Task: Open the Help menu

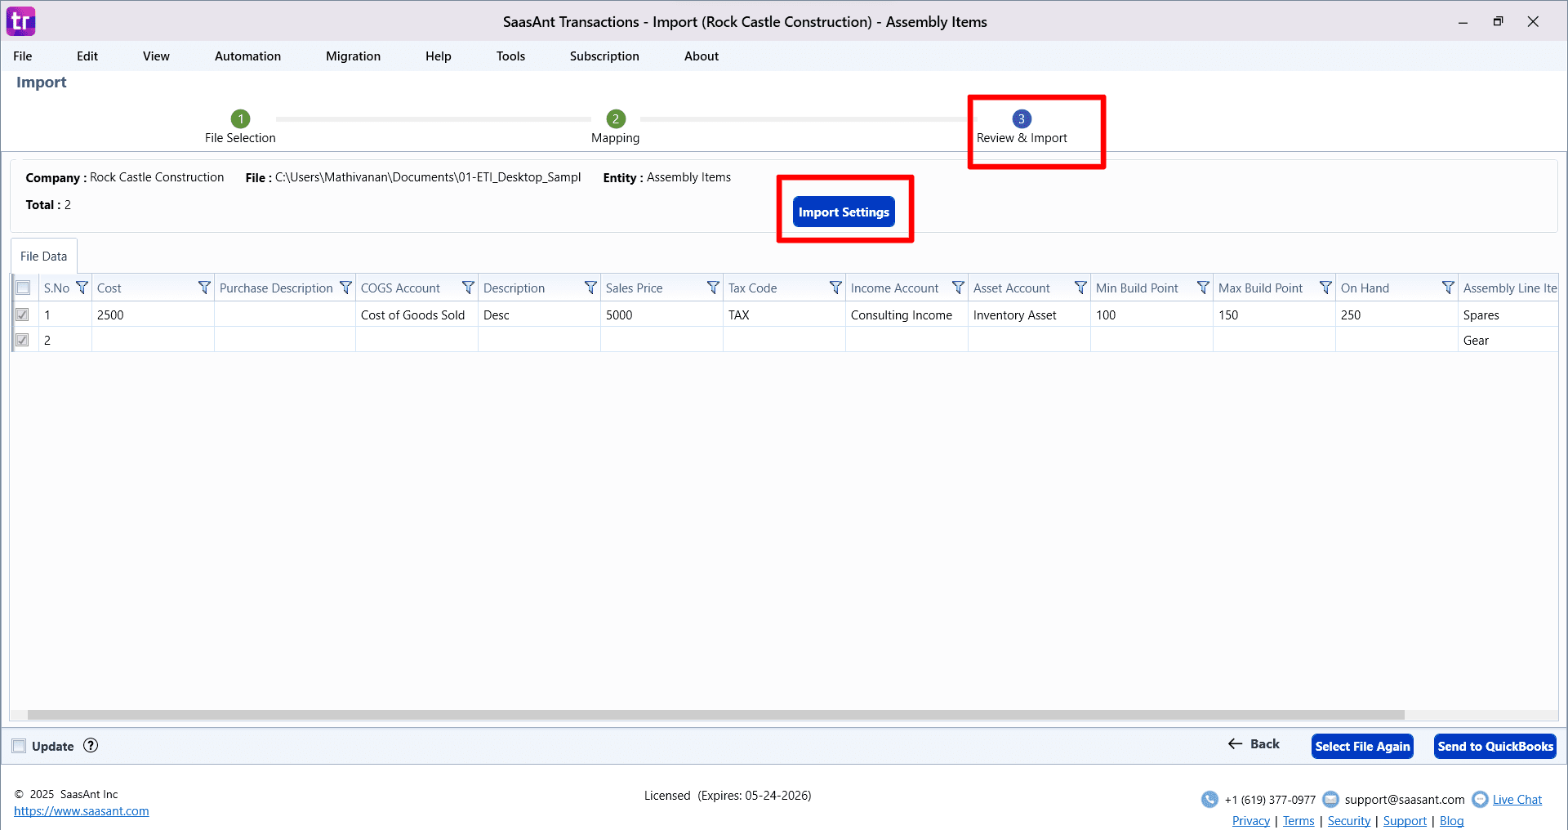Action: [x=438, y=56]
